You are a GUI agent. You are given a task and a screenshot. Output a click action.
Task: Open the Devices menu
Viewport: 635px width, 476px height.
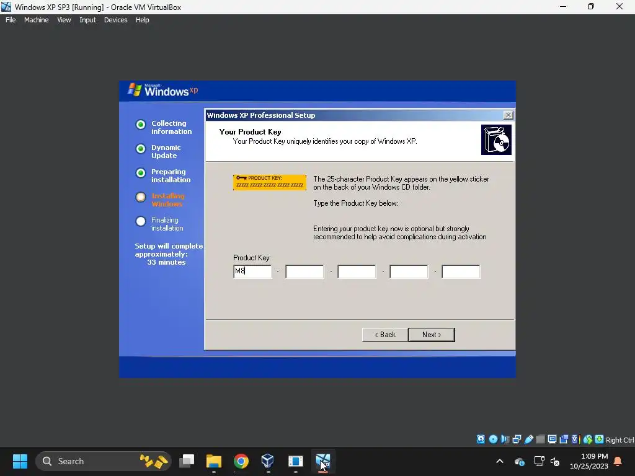[115, 20]
